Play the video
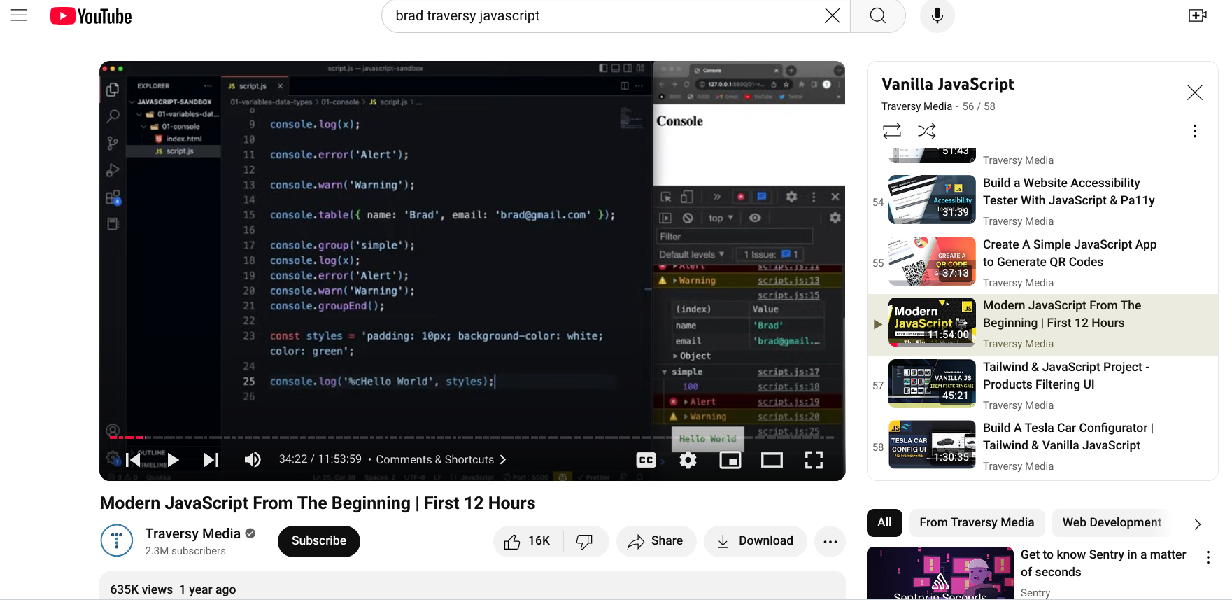Screen dimensions: 1232x600 coord(173,459)
